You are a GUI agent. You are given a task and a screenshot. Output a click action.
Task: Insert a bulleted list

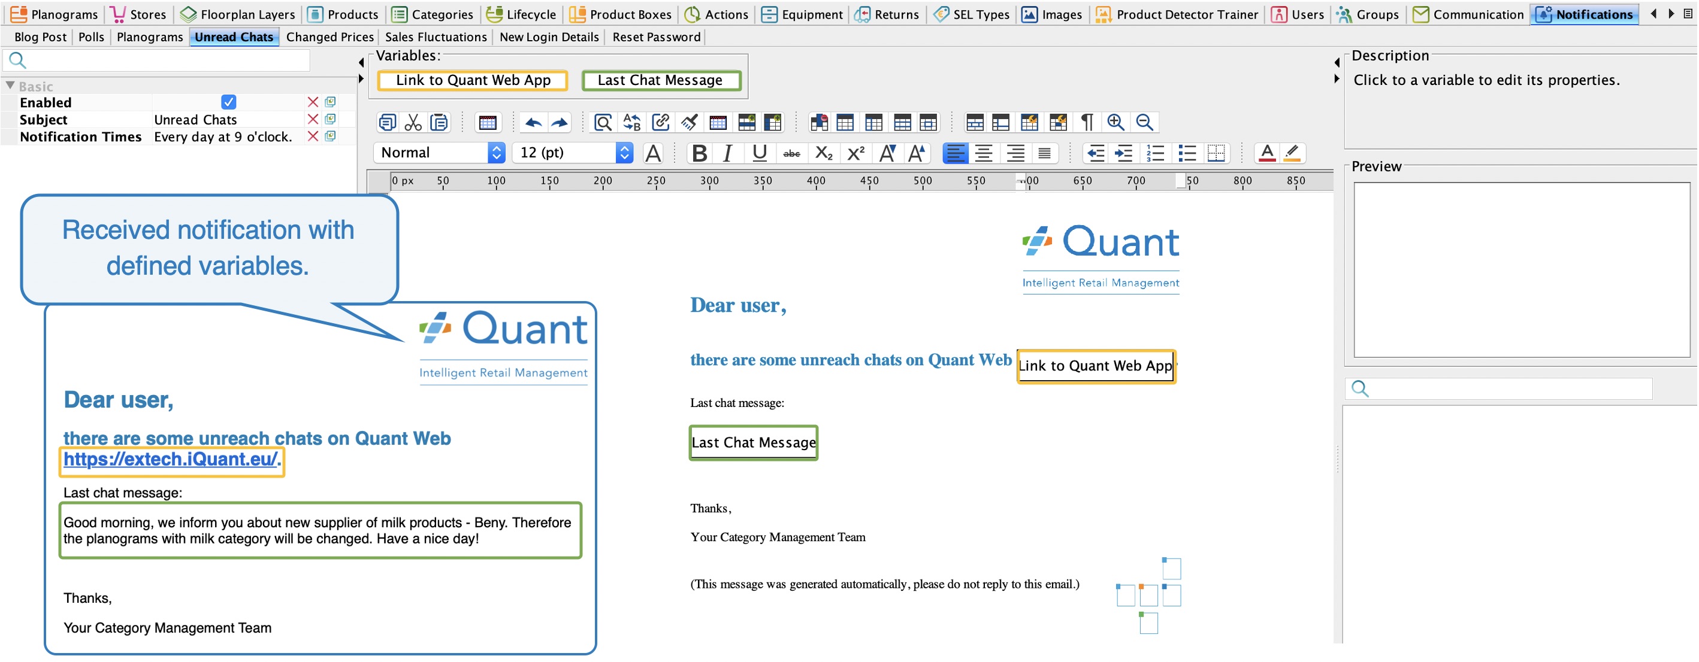tap(1187, 153)
